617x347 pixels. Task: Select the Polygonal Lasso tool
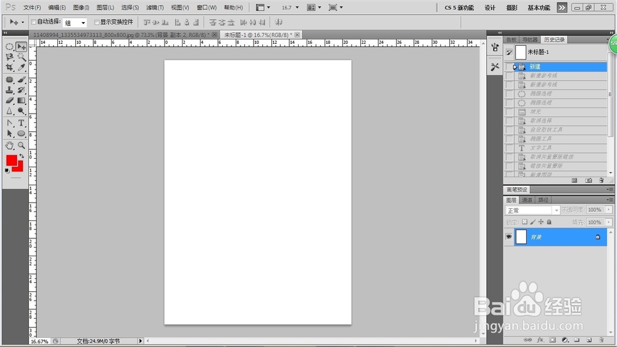[x=9, y=57]
